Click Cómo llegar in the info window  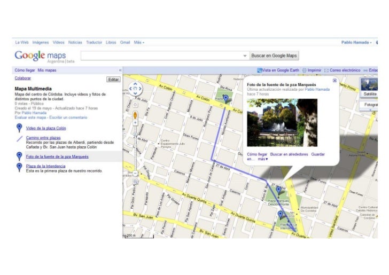(257, 154)
